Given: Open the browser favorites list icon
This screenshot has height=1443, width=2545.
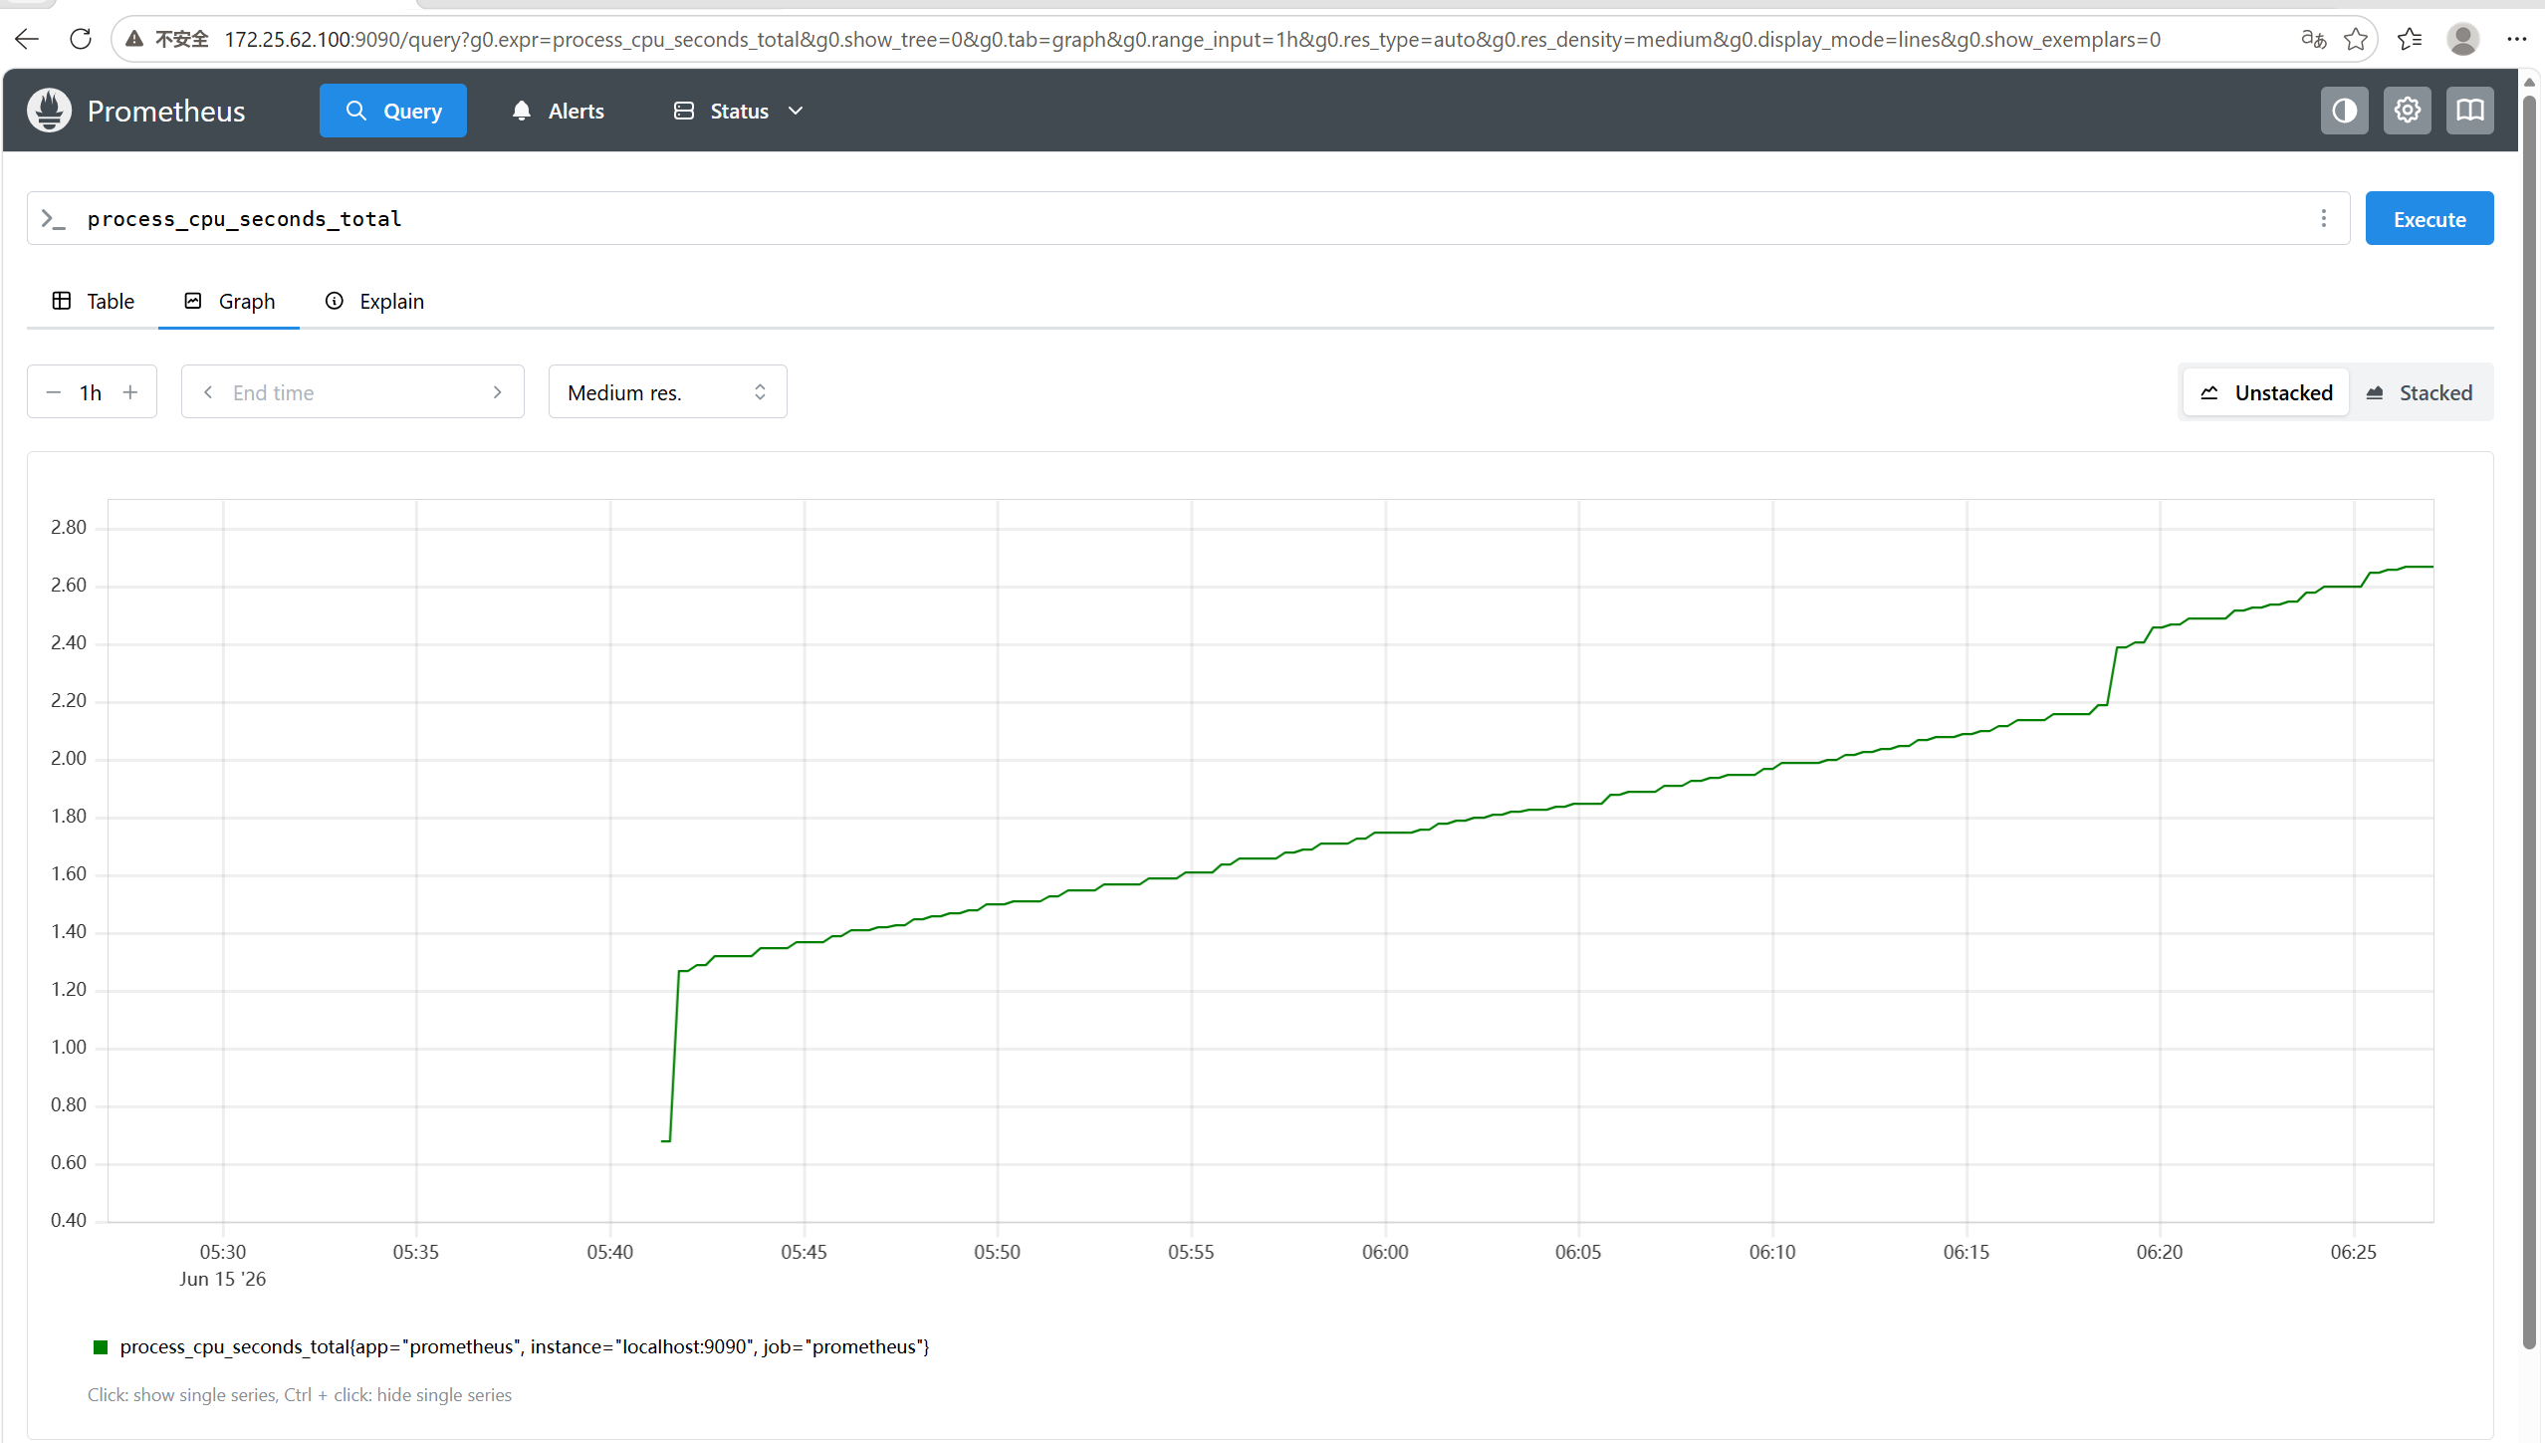Looking at the screenshot, I should click(x=2410, y=39).
